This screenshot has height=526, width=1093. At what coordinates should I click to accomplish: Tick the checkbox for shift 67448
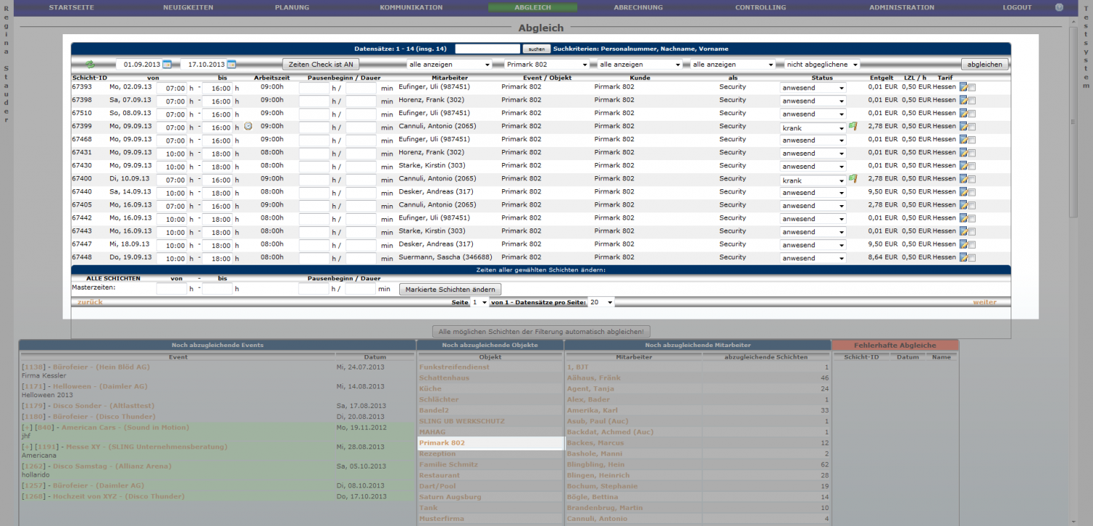972,258
